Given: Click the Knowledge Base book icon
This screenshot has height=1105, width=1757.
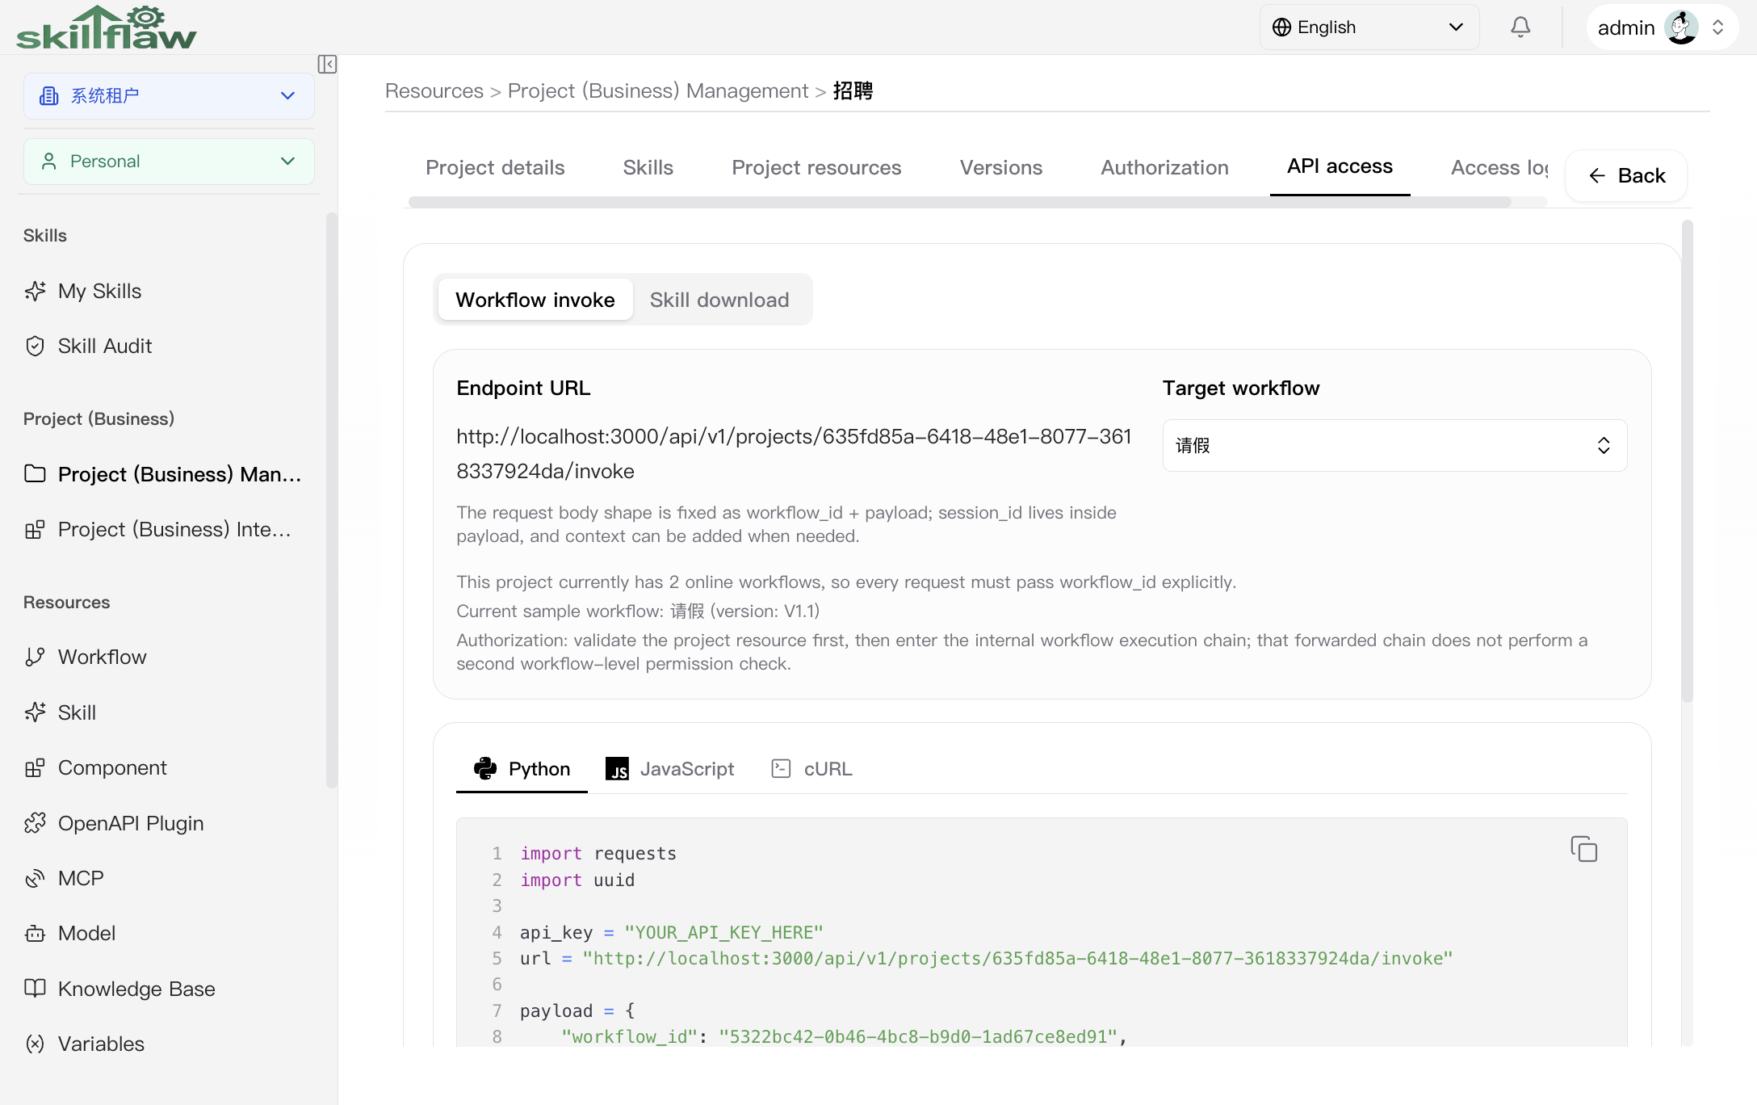Looking at the screenshot, I should [x=35, y=988].
